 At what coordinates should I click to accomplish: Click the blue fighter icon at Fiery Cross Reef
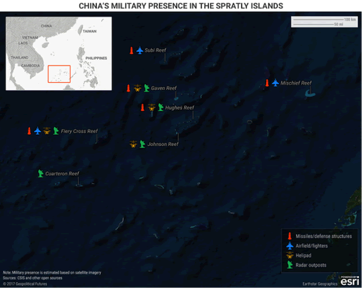pyautogui.click(x=37, y=131)
